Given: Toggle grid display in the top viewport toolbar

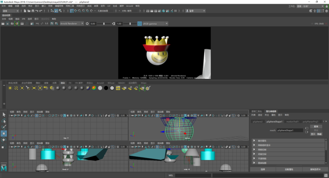Looking at the screenshot, I should tap(37, 116).
